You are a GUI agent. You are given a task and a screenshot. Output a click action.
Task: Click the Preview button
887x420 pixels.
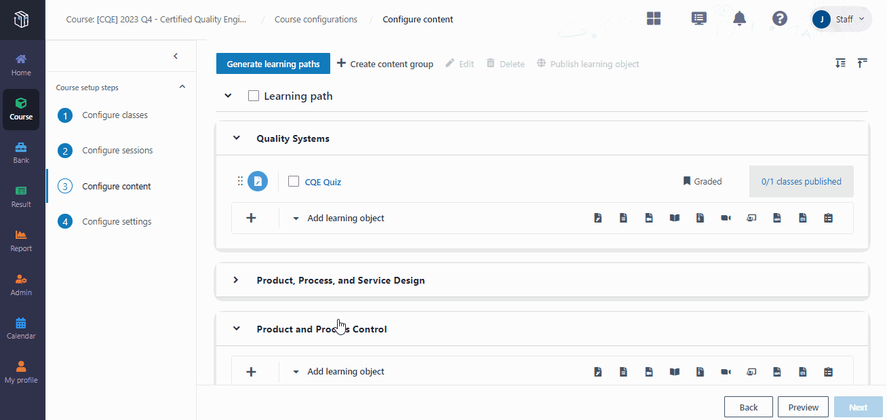coord(803,407)
